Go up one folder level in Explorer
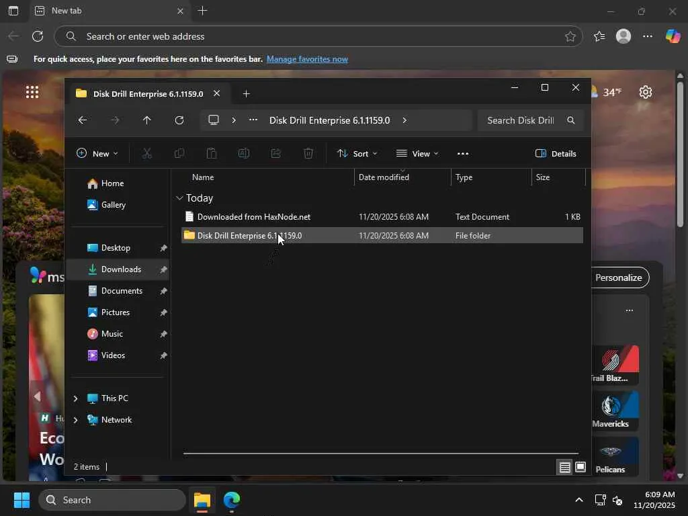The width and height of the screenshot is (688, 516). [147, 120]
